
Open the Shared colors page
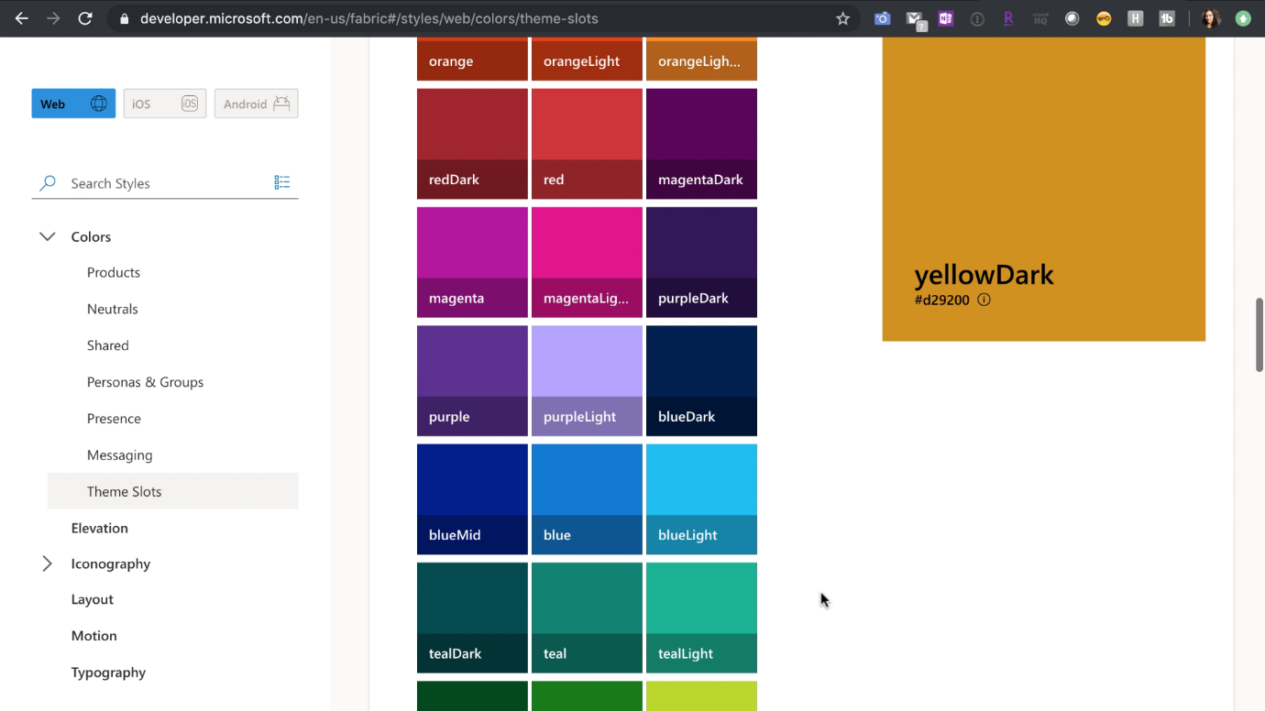pos(108,345)
